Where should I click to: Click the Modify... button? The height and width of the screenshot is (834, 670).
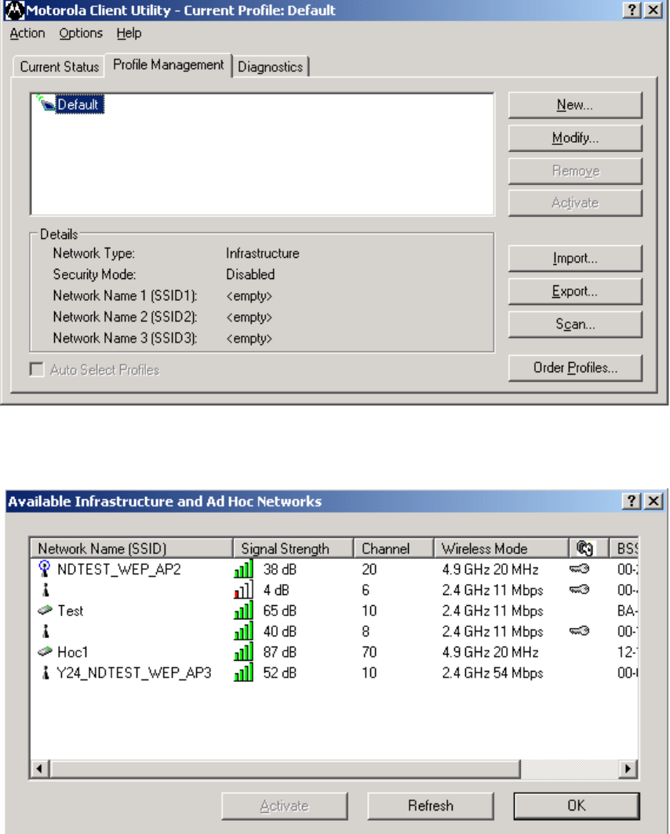point(575,138)
